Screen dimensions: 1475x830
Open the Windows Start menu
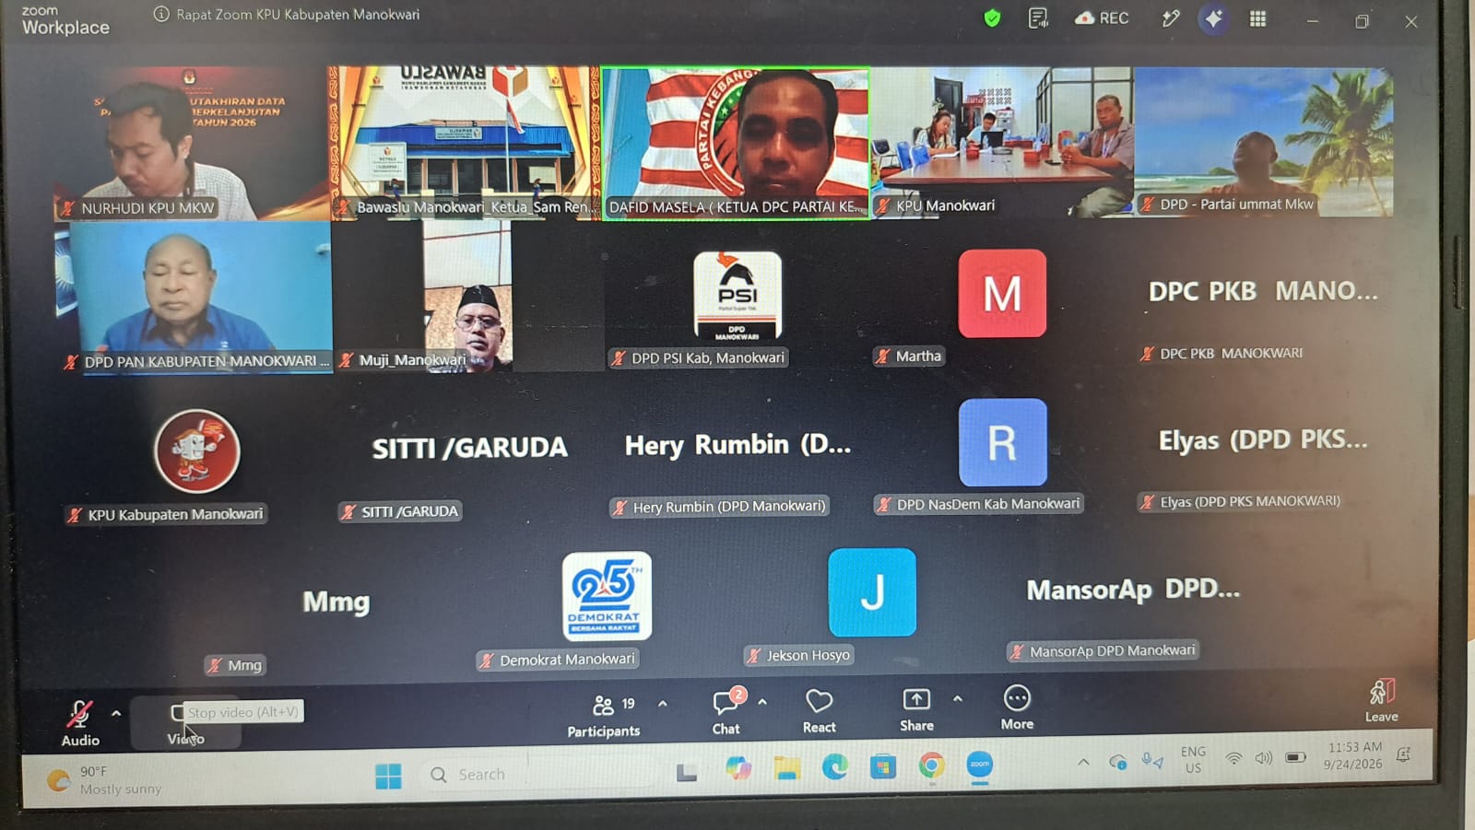(x=388, y=776)
